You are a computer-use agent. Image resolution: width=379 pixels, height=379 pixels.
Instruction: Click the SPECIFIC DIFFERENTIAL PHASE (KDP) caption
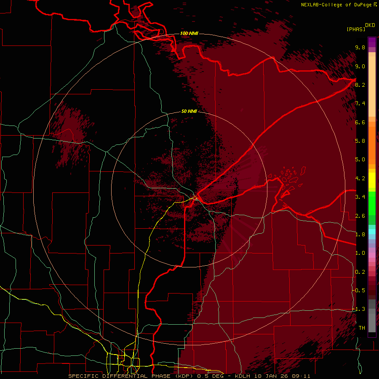[x=131, y=376]
